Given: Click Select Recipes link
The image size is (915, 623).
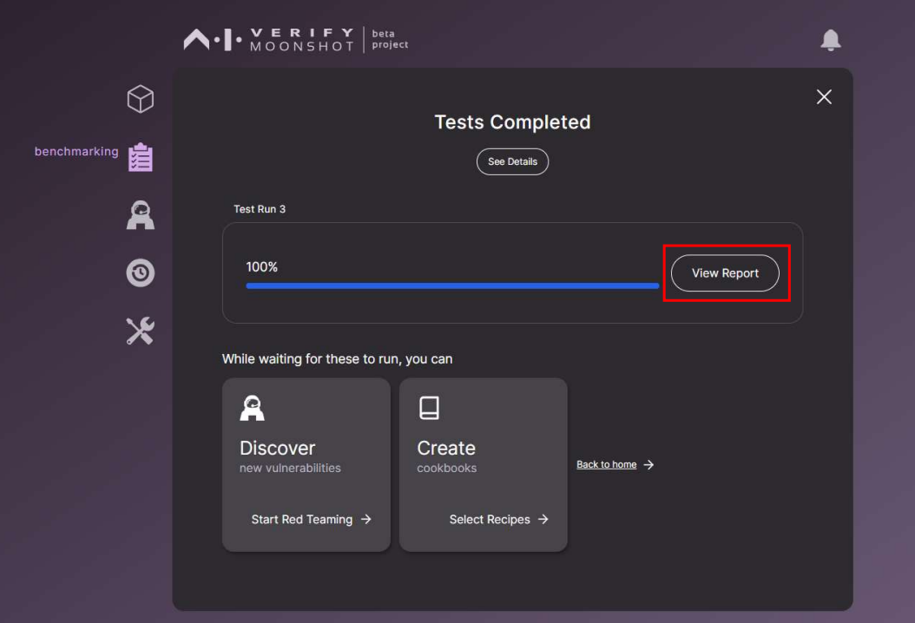Looking at the screenshot, I should tap(498, 519).
